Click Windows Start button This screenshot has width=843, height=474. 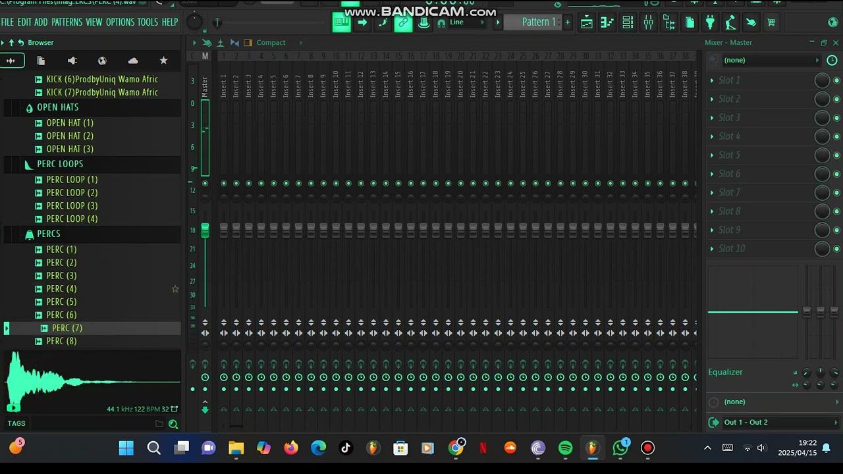(126, 448)
